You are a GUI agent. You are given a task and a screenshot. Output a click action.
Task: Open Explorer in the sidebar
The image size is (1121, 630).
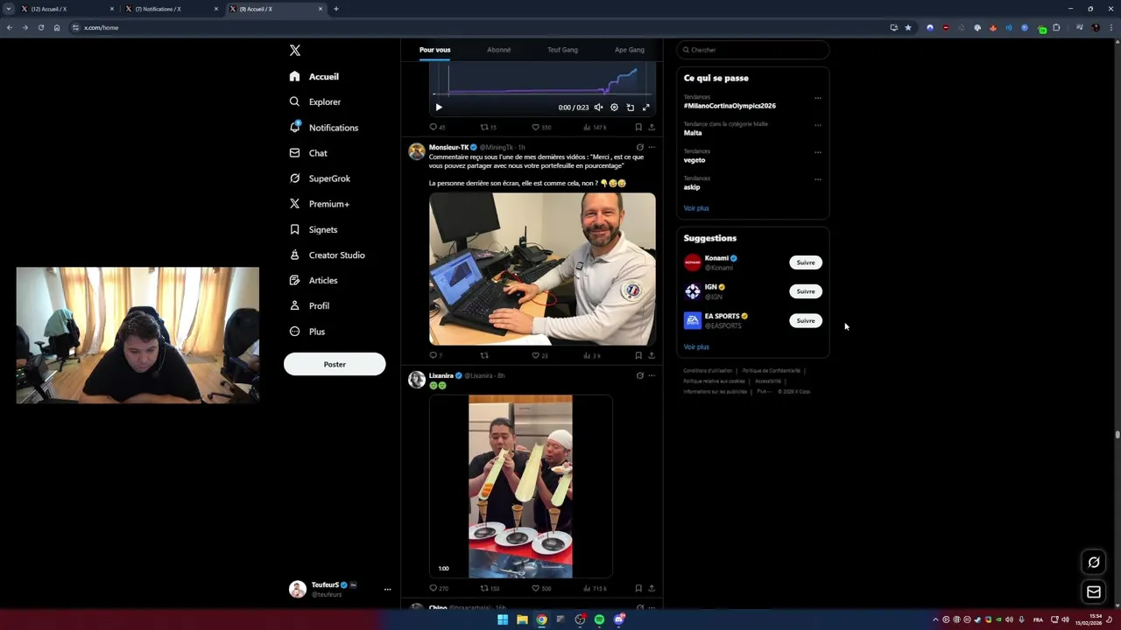[x=315, y=101]
